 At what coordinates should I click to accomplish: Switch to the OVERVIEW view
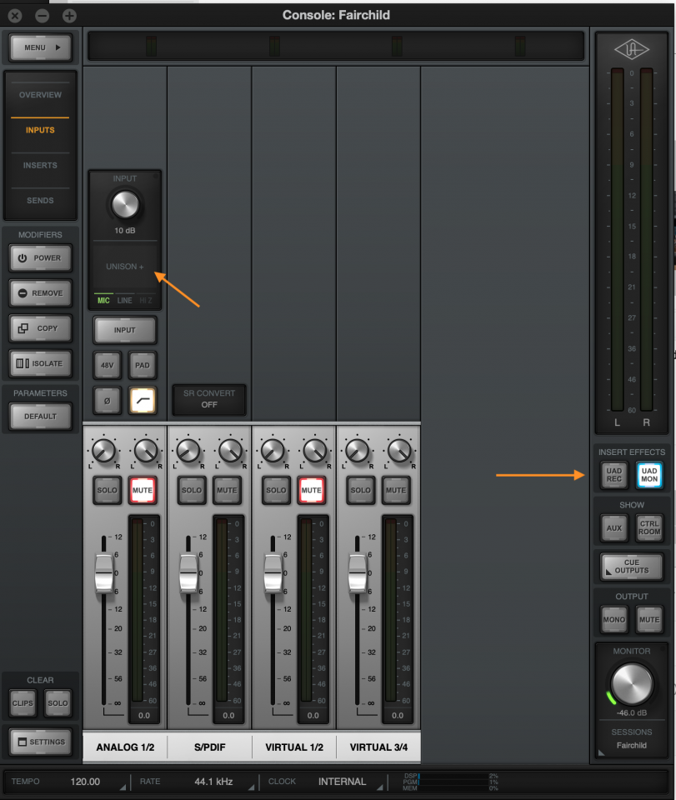[40, 95]
